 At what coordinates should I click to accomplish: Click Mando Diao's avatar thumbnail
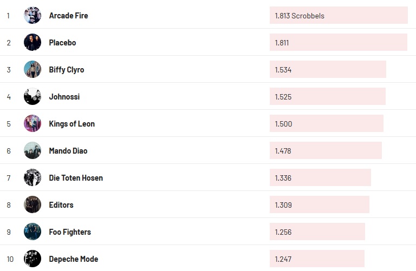(32, 150)
